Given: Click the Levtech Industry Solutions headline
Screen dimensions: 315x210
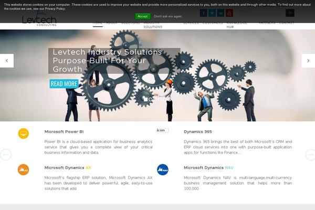Looking at the screenshot, I should click(107, 60).
